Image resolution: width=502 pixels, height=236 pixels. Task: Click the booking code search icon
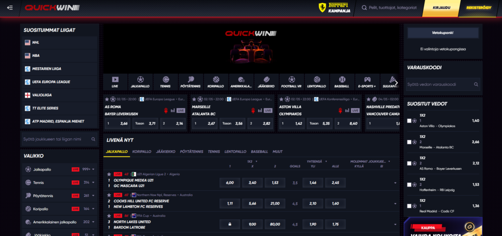point(476,84)
